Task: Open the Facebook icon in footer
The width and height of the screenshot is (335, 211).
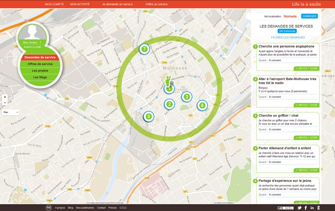Action: (306, 208)
